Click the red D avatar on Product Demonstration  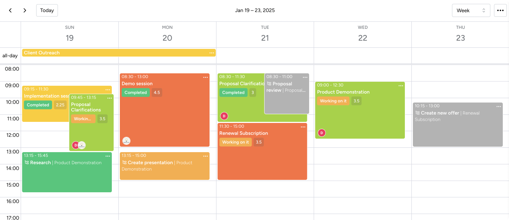tap(322, 133)
